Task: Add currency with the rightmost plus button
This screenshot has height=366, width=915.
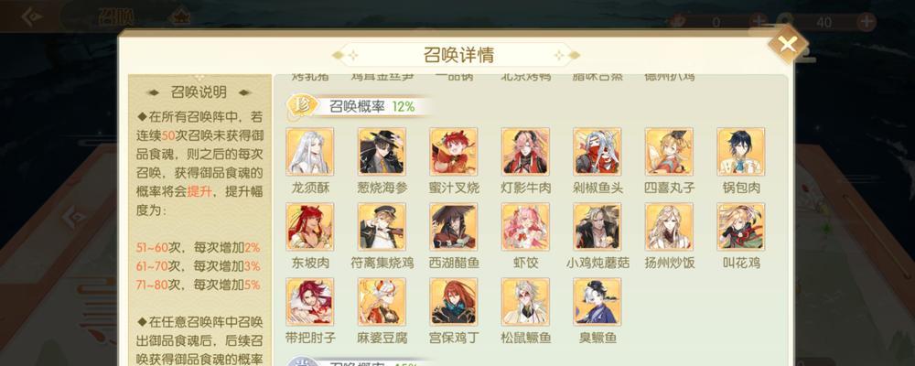Action: pos(867,22)
